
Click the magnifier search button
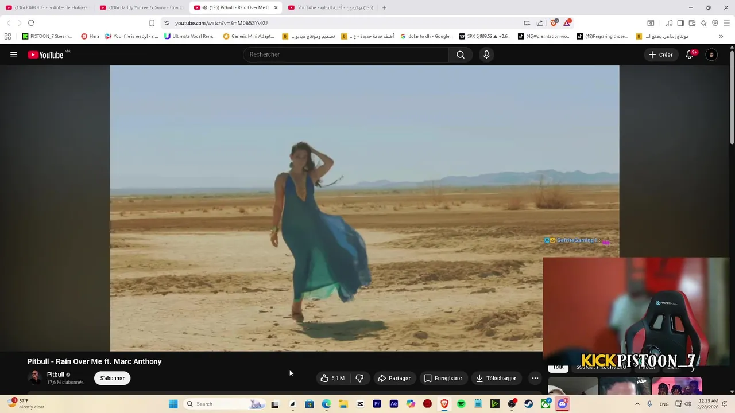[x=461, y=54]
